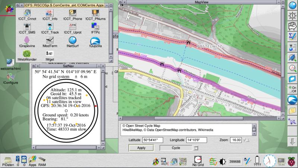The width and height of the screenshot is (298, 168).
Task: Open the blue folder icon on sidebar
Action: click(x=292, y=78)
